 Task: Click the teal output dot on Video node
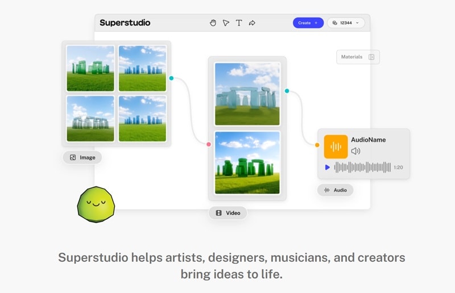287,91
